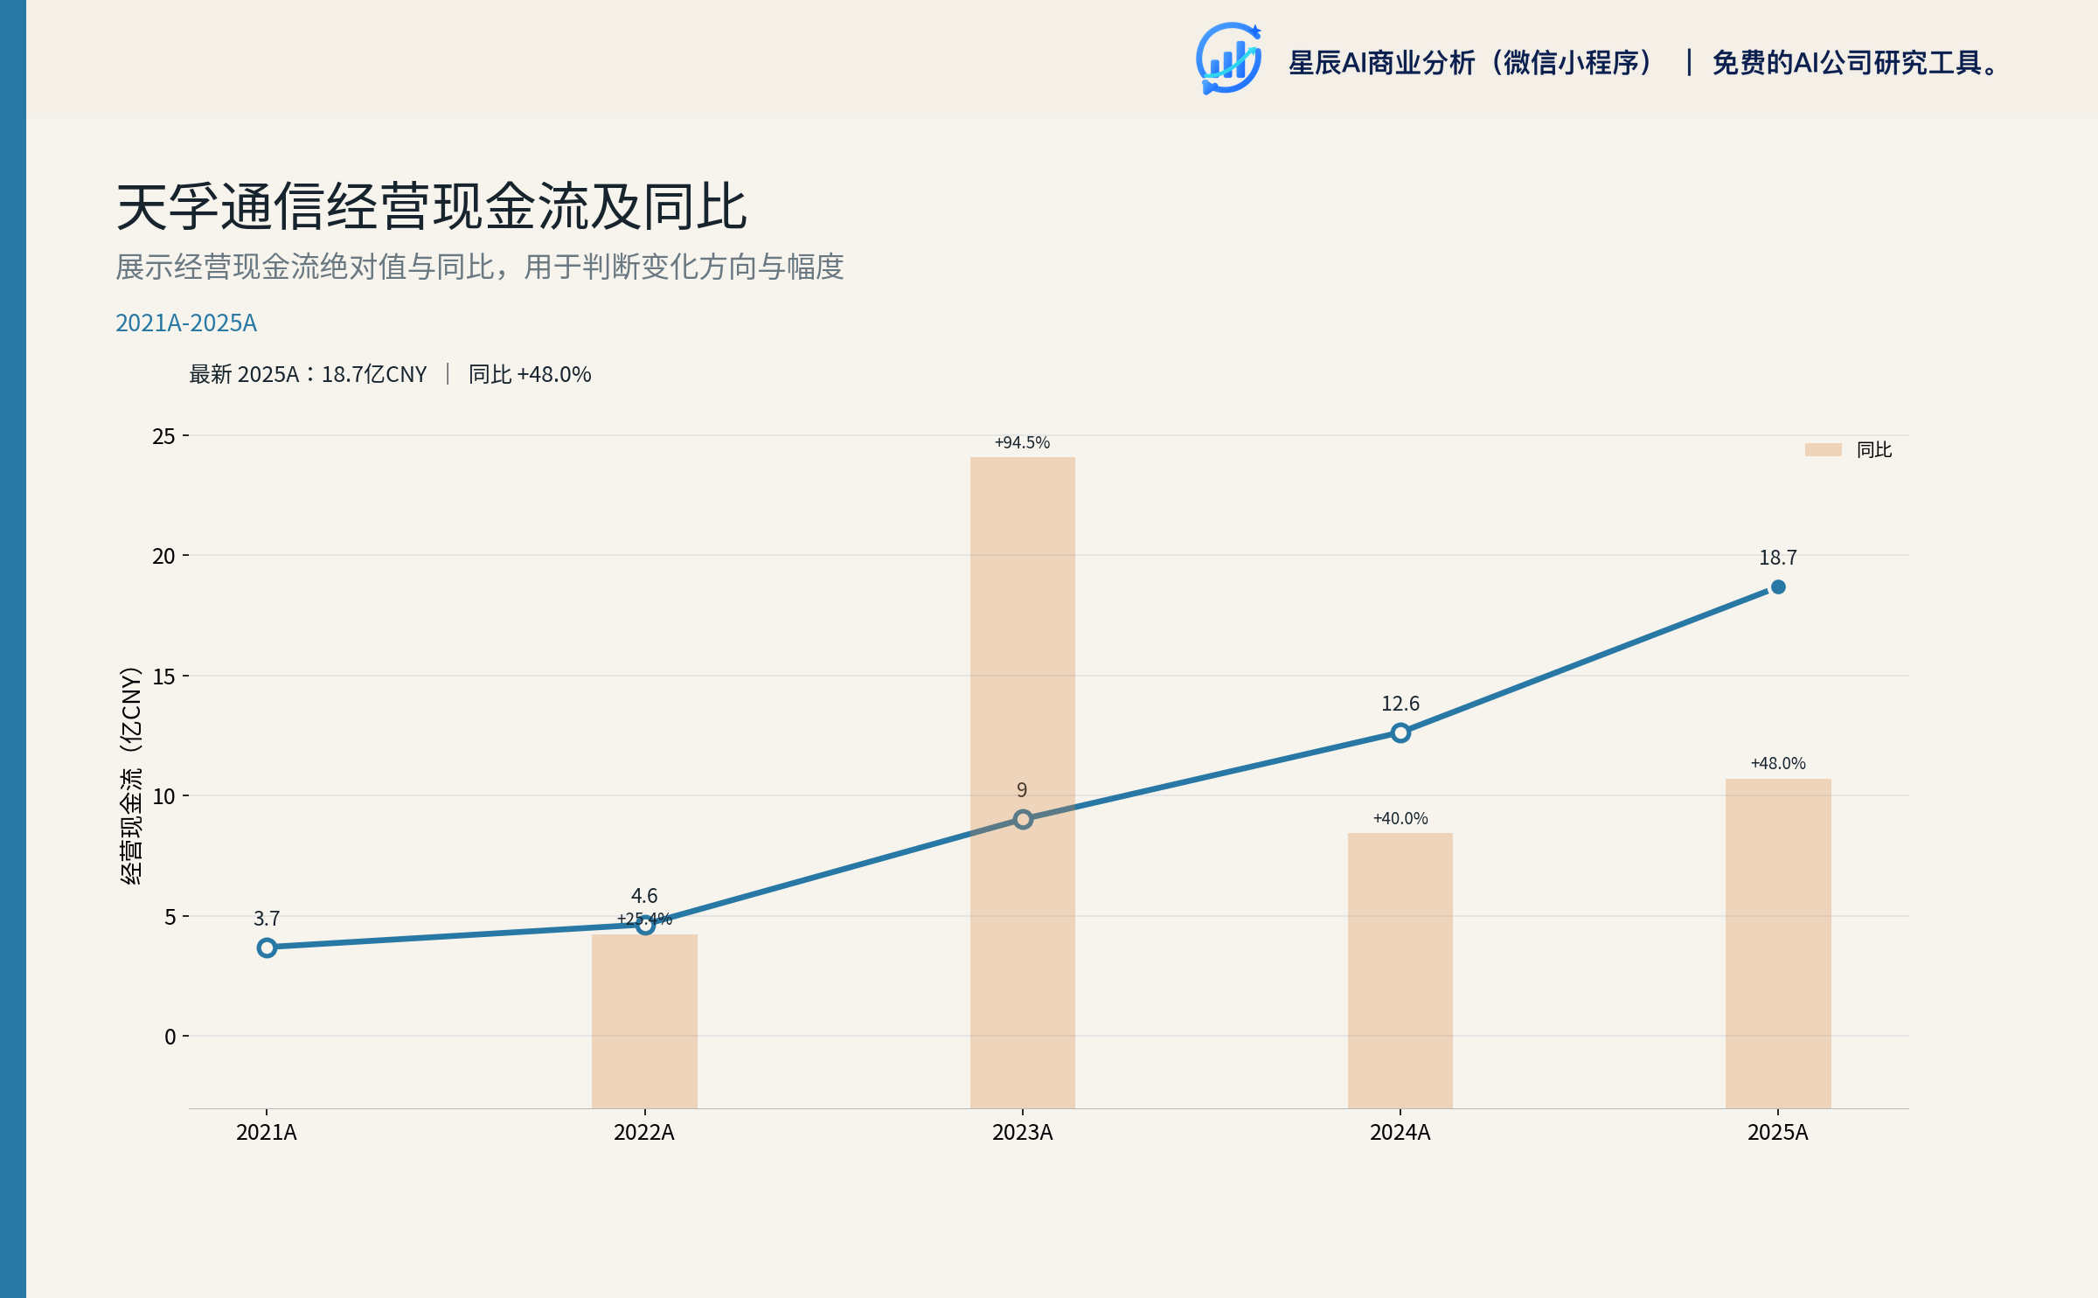Image resolution: width=2098 pixels, height=1298 pixels.
Task: Click the y-axis tick label 25
Action: point(163,436)
